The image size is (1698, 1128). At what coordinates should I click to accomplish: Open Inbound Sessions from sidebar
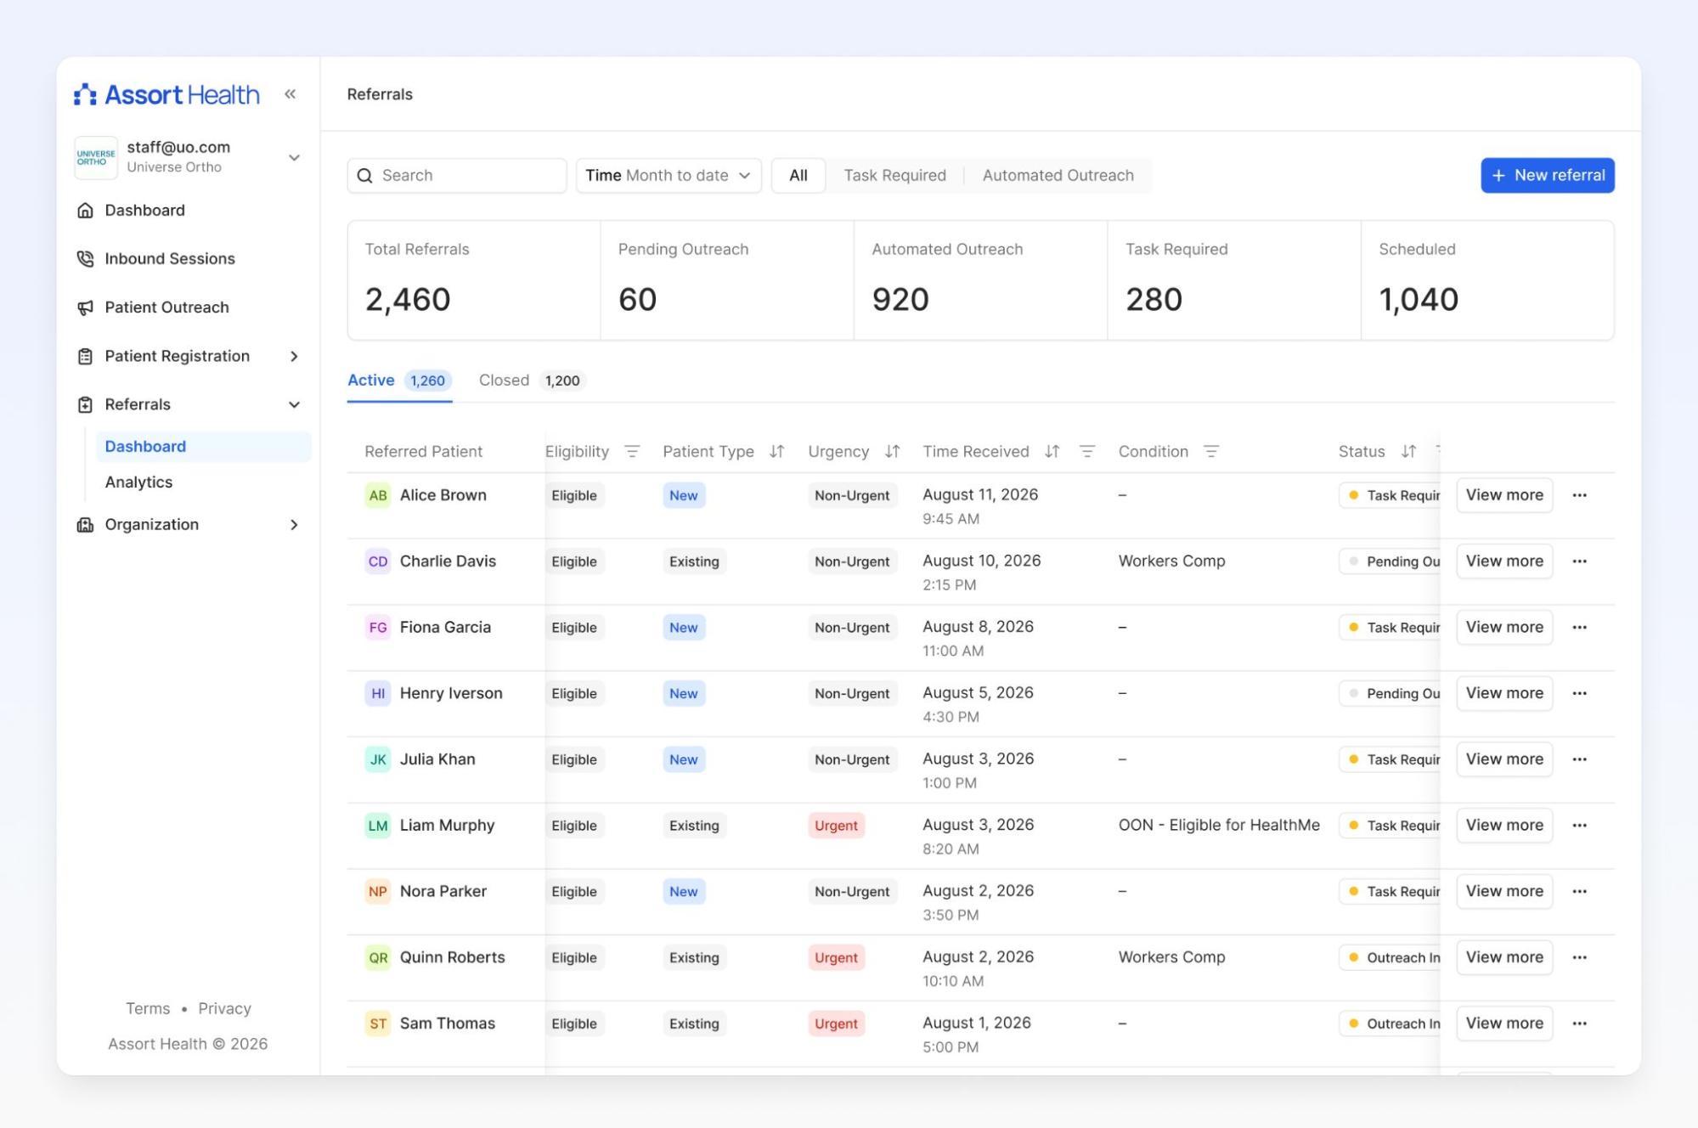point(170,259)
